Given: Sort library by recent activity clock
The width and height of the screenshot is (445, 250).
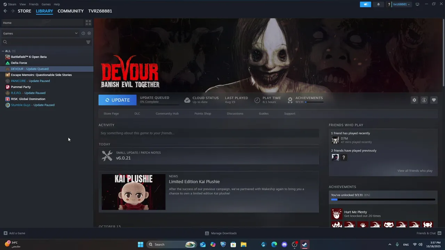Looking at the screenshot, I should [83, 33].
